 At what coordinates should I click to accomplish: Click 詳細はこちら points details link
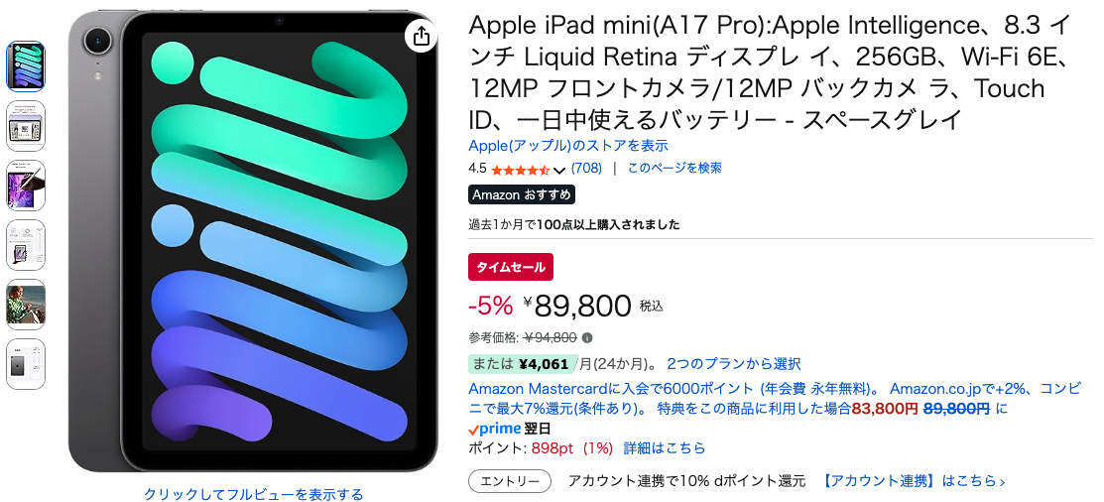(664, 448)
